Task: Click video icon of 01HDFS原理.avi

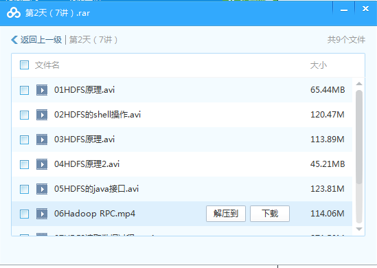Action: click(42, 90)
